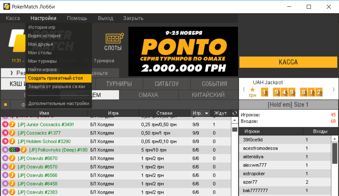Image resolution: width=339 pixels, height=196 pixels.
Task: Sort the table list by Ставки column
Action: click(164, 113)
